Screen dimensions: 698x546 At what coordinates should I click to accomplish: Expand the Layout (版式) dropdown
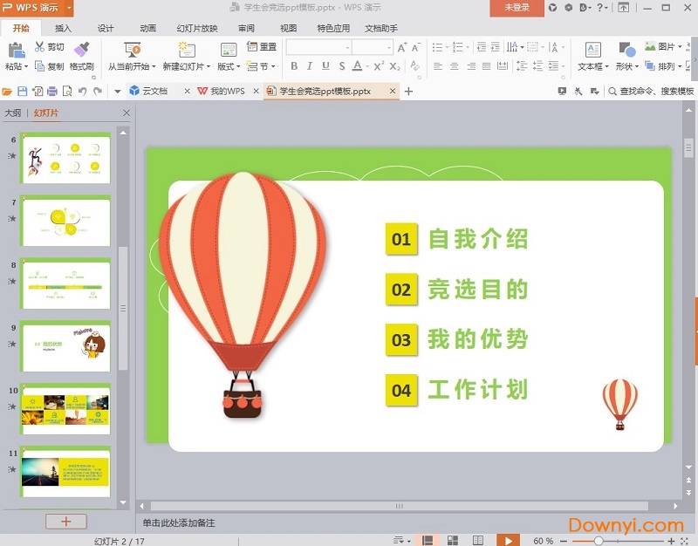[228, 66]
